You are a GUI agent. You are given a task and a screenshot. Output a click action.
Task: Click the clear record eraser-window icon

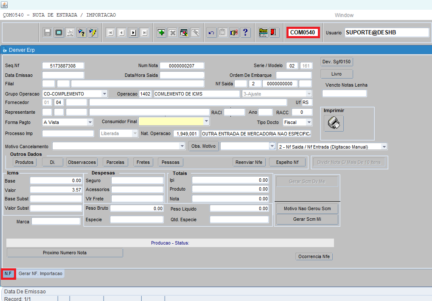184,33
